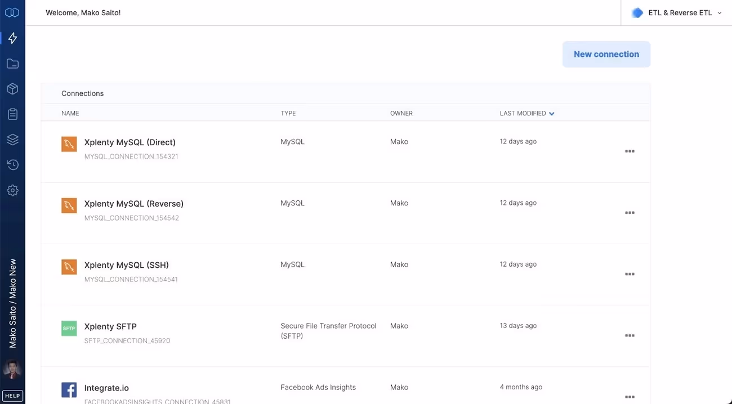
Task: Open the jobs clipboard icon in sidebar
Action: point(12,114)
